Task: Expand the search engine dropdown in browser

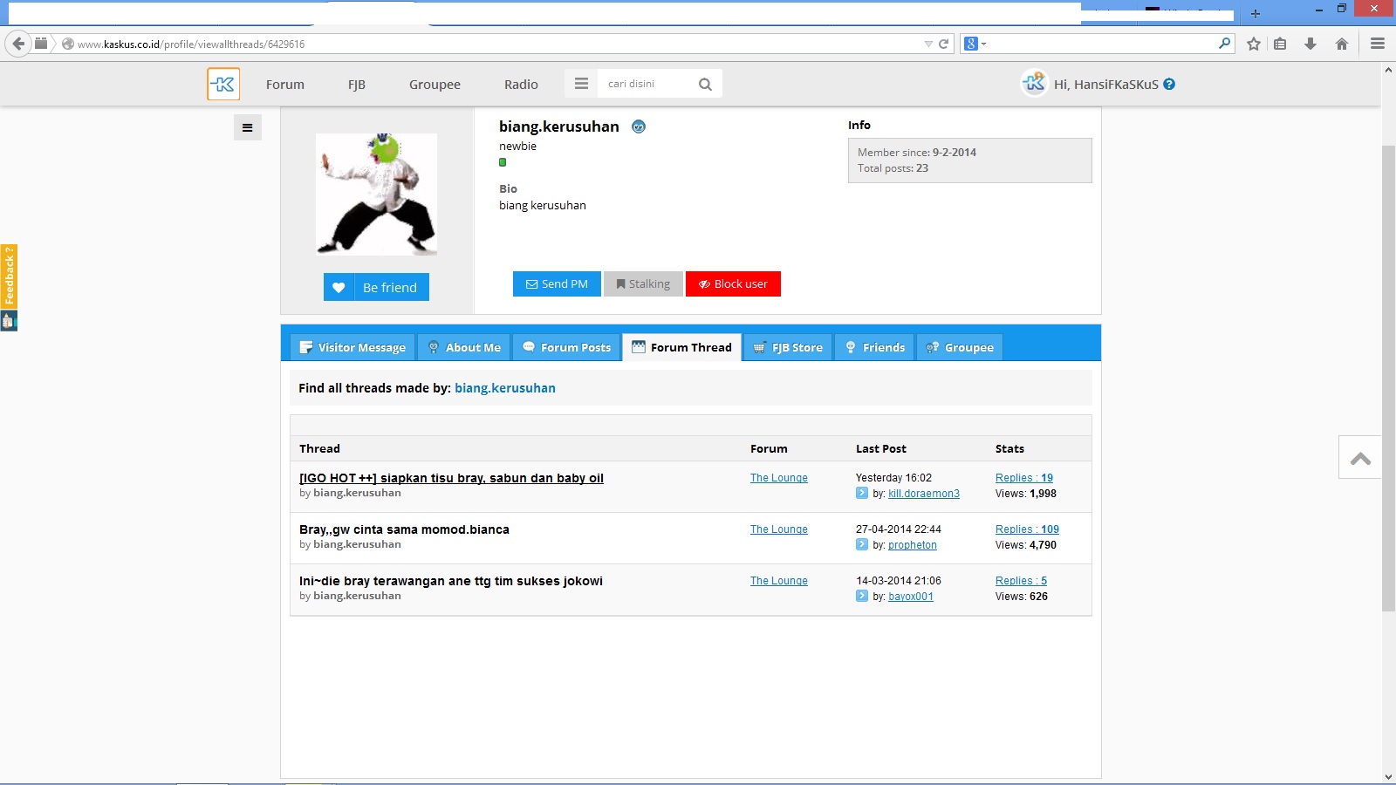Action: click(x=975, y=44)
